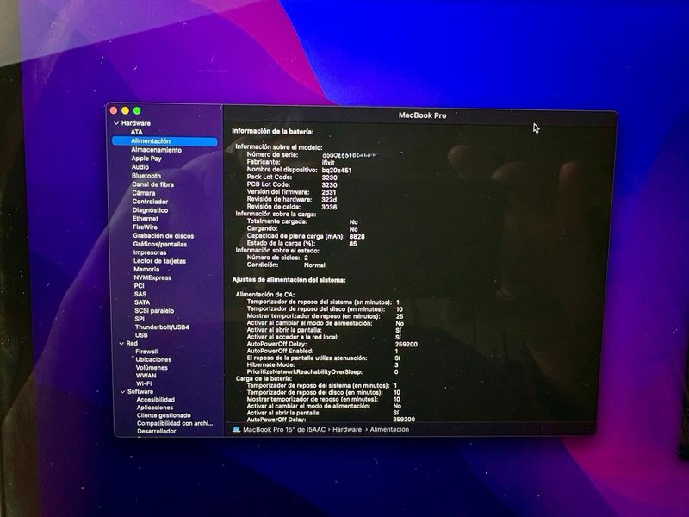Click Alimentación de CA subsection label
689x517 pixels.
(265, 295)
